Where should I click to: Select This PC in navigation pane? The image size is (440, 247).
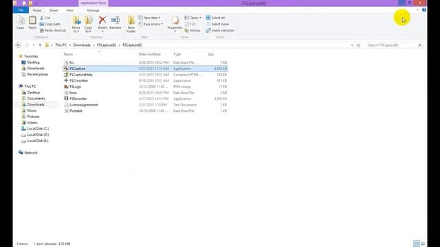tap(30, 86)
